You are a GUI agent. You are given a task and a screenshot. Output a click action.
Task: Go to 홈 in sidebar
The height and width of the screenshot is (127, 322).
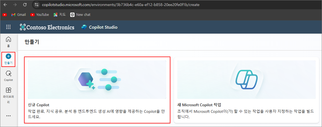tap(8, 42)
